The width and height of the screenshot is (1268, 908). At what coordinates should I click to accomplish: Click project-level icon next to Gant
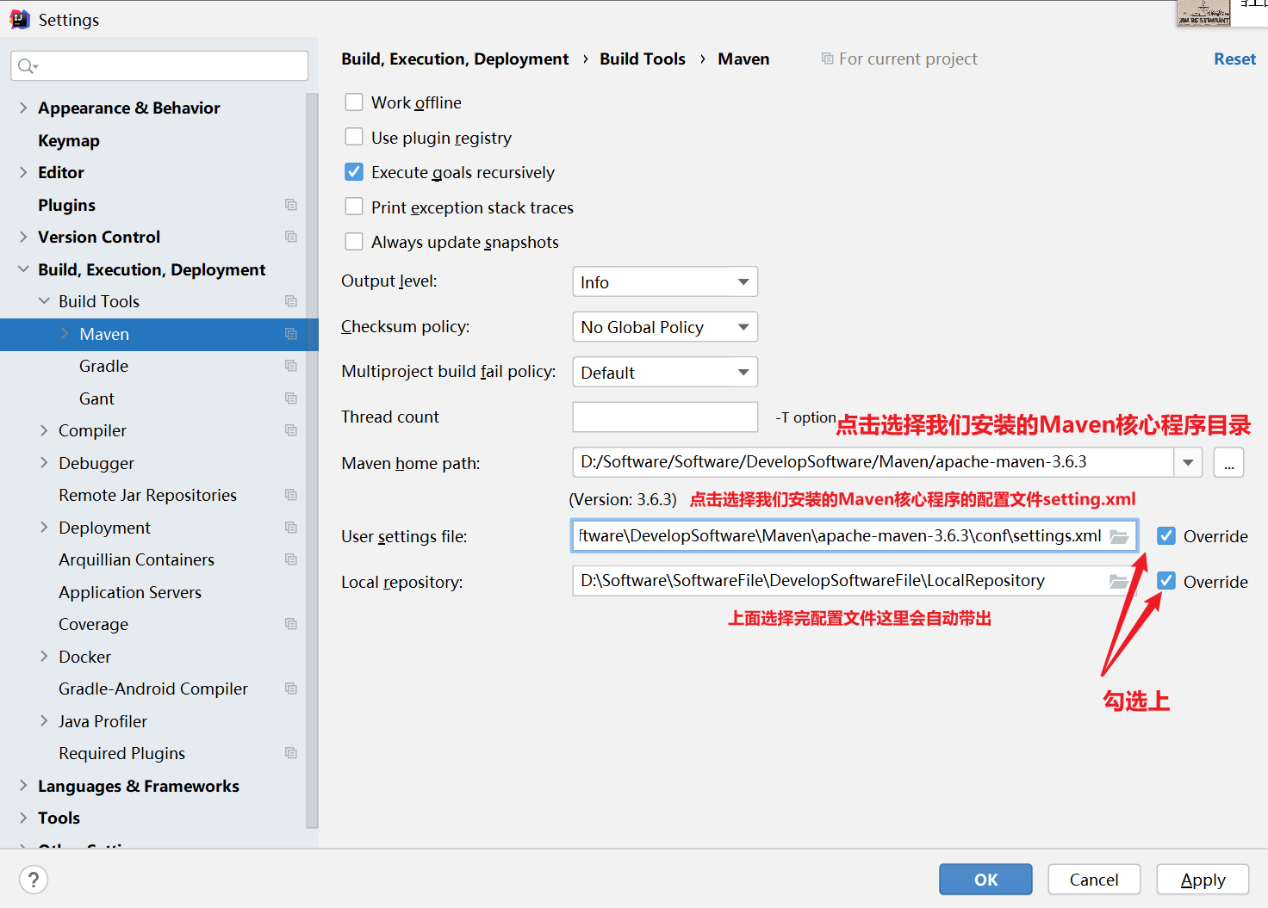pos(291,398)
